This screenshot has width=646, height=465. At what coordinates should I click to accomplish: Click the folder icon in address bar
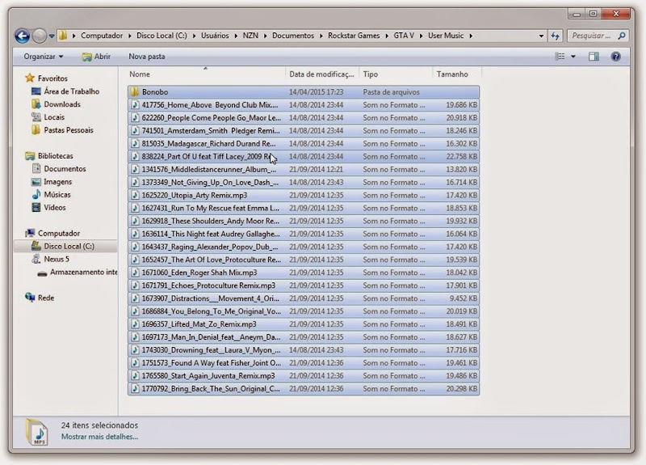coord(63,36)
